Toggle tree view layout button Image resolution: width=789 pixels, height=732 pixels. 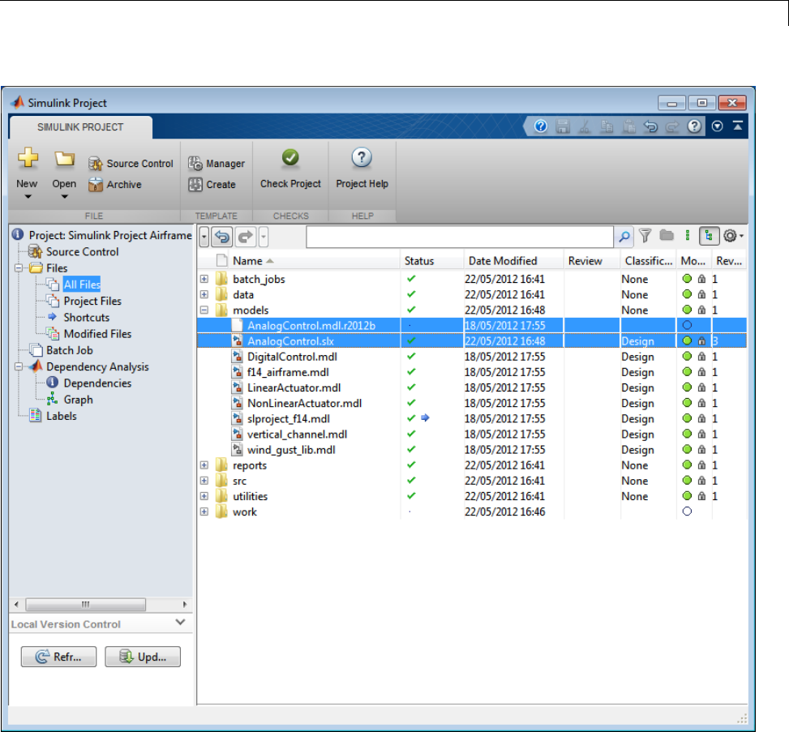pos(709,235)
